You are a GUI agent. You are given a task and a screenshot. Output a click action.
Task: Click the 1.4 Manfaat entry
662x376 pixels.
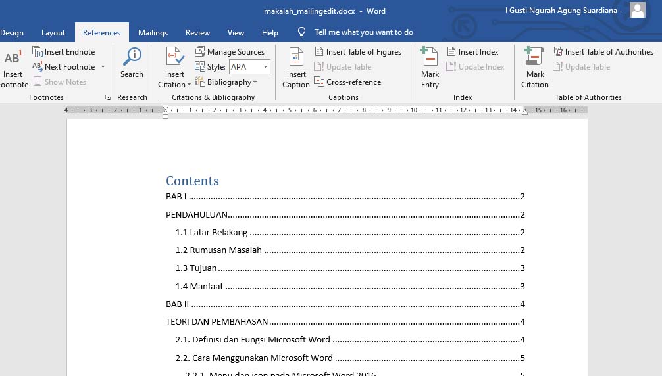[x=350, y=287]
